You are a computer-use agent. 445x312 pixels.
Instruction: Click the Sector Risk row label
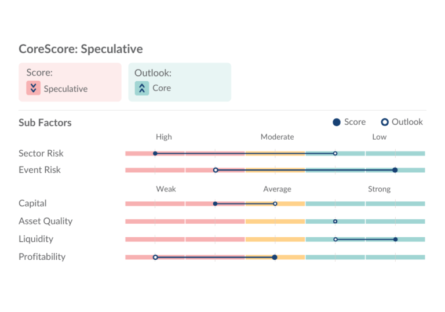pos(41,154)
